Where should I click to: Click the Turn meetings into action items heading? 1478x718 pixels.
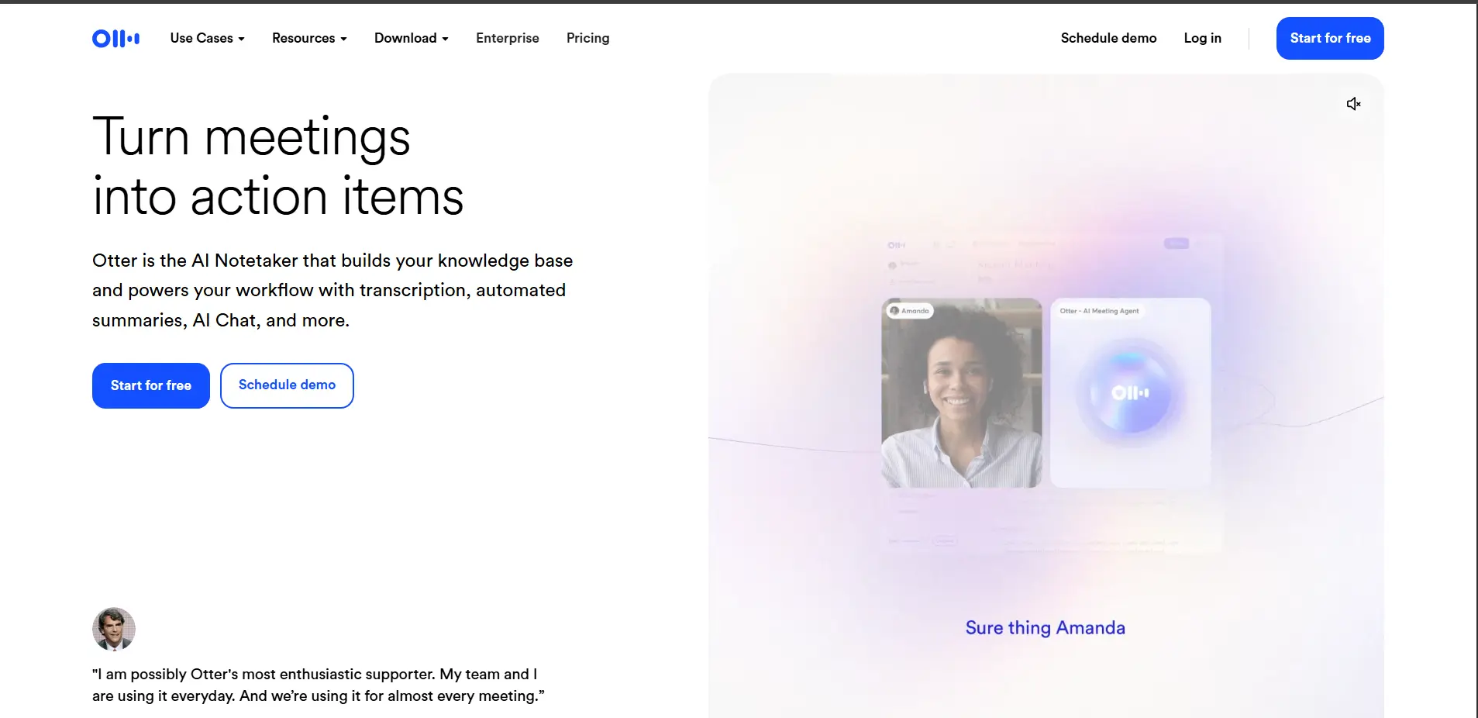pyautogui.click(x=277, y=167)
